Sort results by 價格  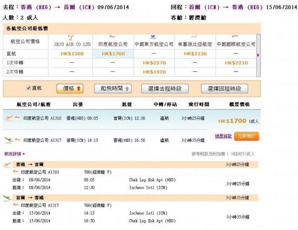(x=70, y=89)
